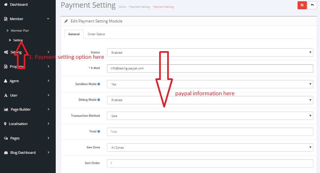This screenshot has height=173, width=320.
Task: Select the General tab
Action: click(x=74, y=34)
